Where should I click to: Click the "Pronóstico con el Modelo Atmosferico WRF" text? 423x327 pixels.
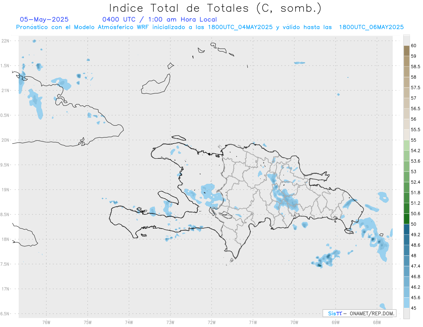coord(84,27)
